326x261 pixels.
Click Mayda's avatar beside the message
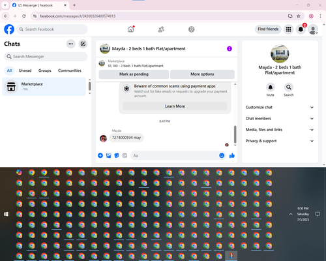103,138
